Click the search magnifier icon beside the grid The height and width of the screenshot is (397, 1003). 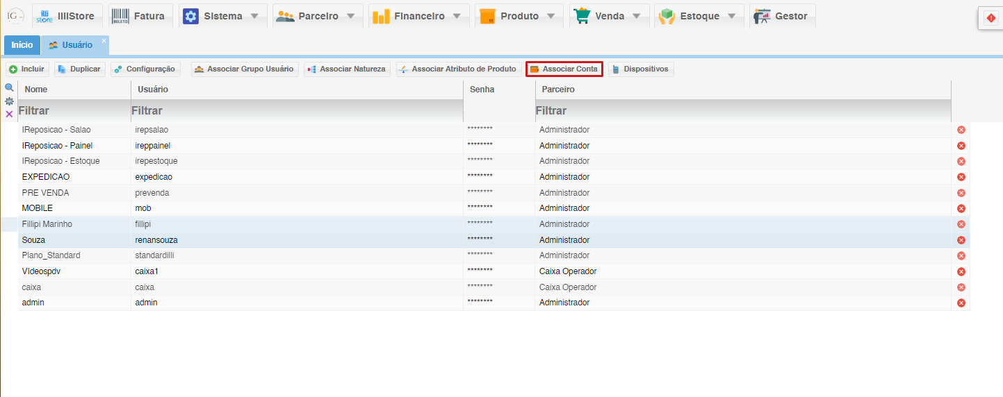pos(9,88)
